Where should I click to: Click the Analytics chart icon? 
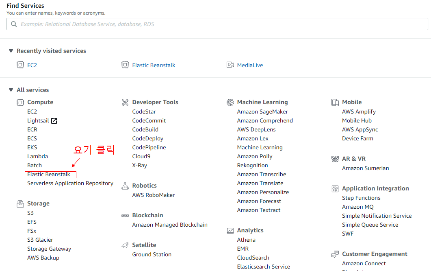(230, 231)
